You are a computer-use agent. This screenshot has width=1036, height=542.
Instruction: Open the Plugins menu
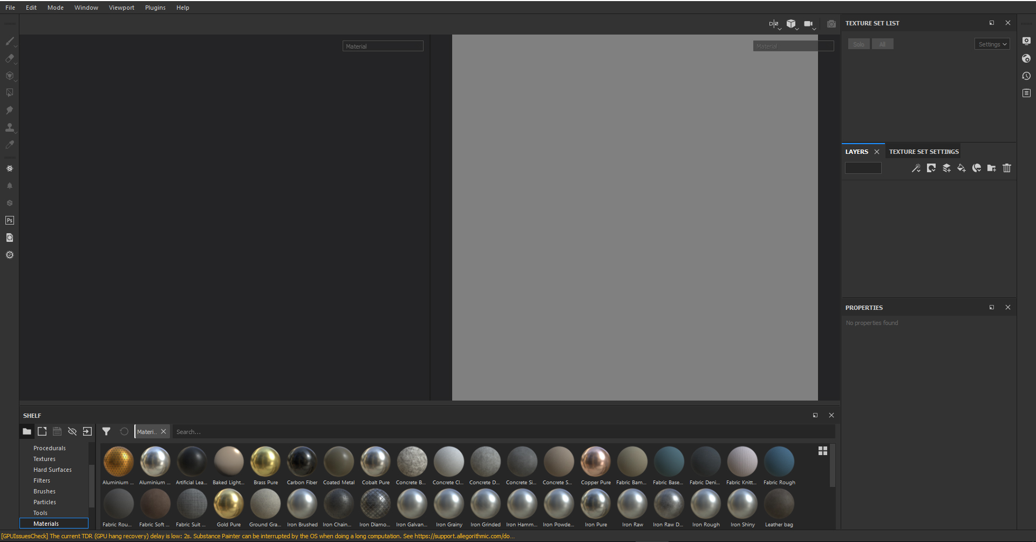click(x=155, y=8)
